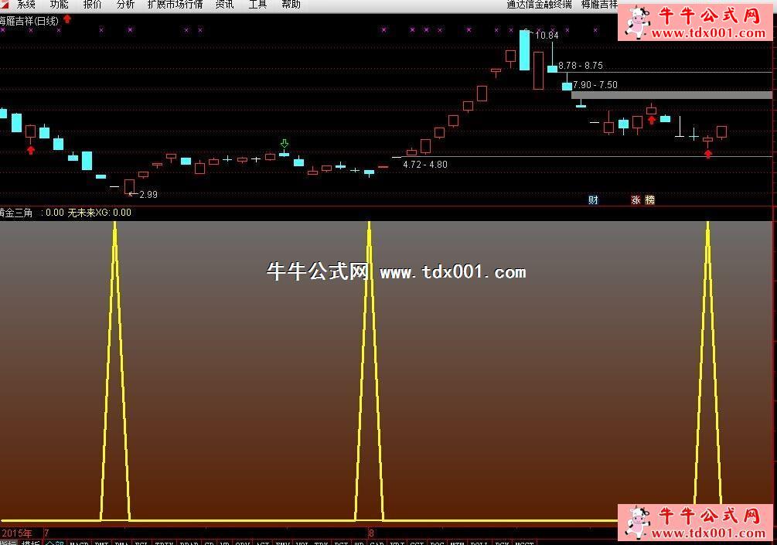777x545 pixels.
Task: Click the month 8 marker on time axis
Action: pyautogui.click(x=371, y=533)
